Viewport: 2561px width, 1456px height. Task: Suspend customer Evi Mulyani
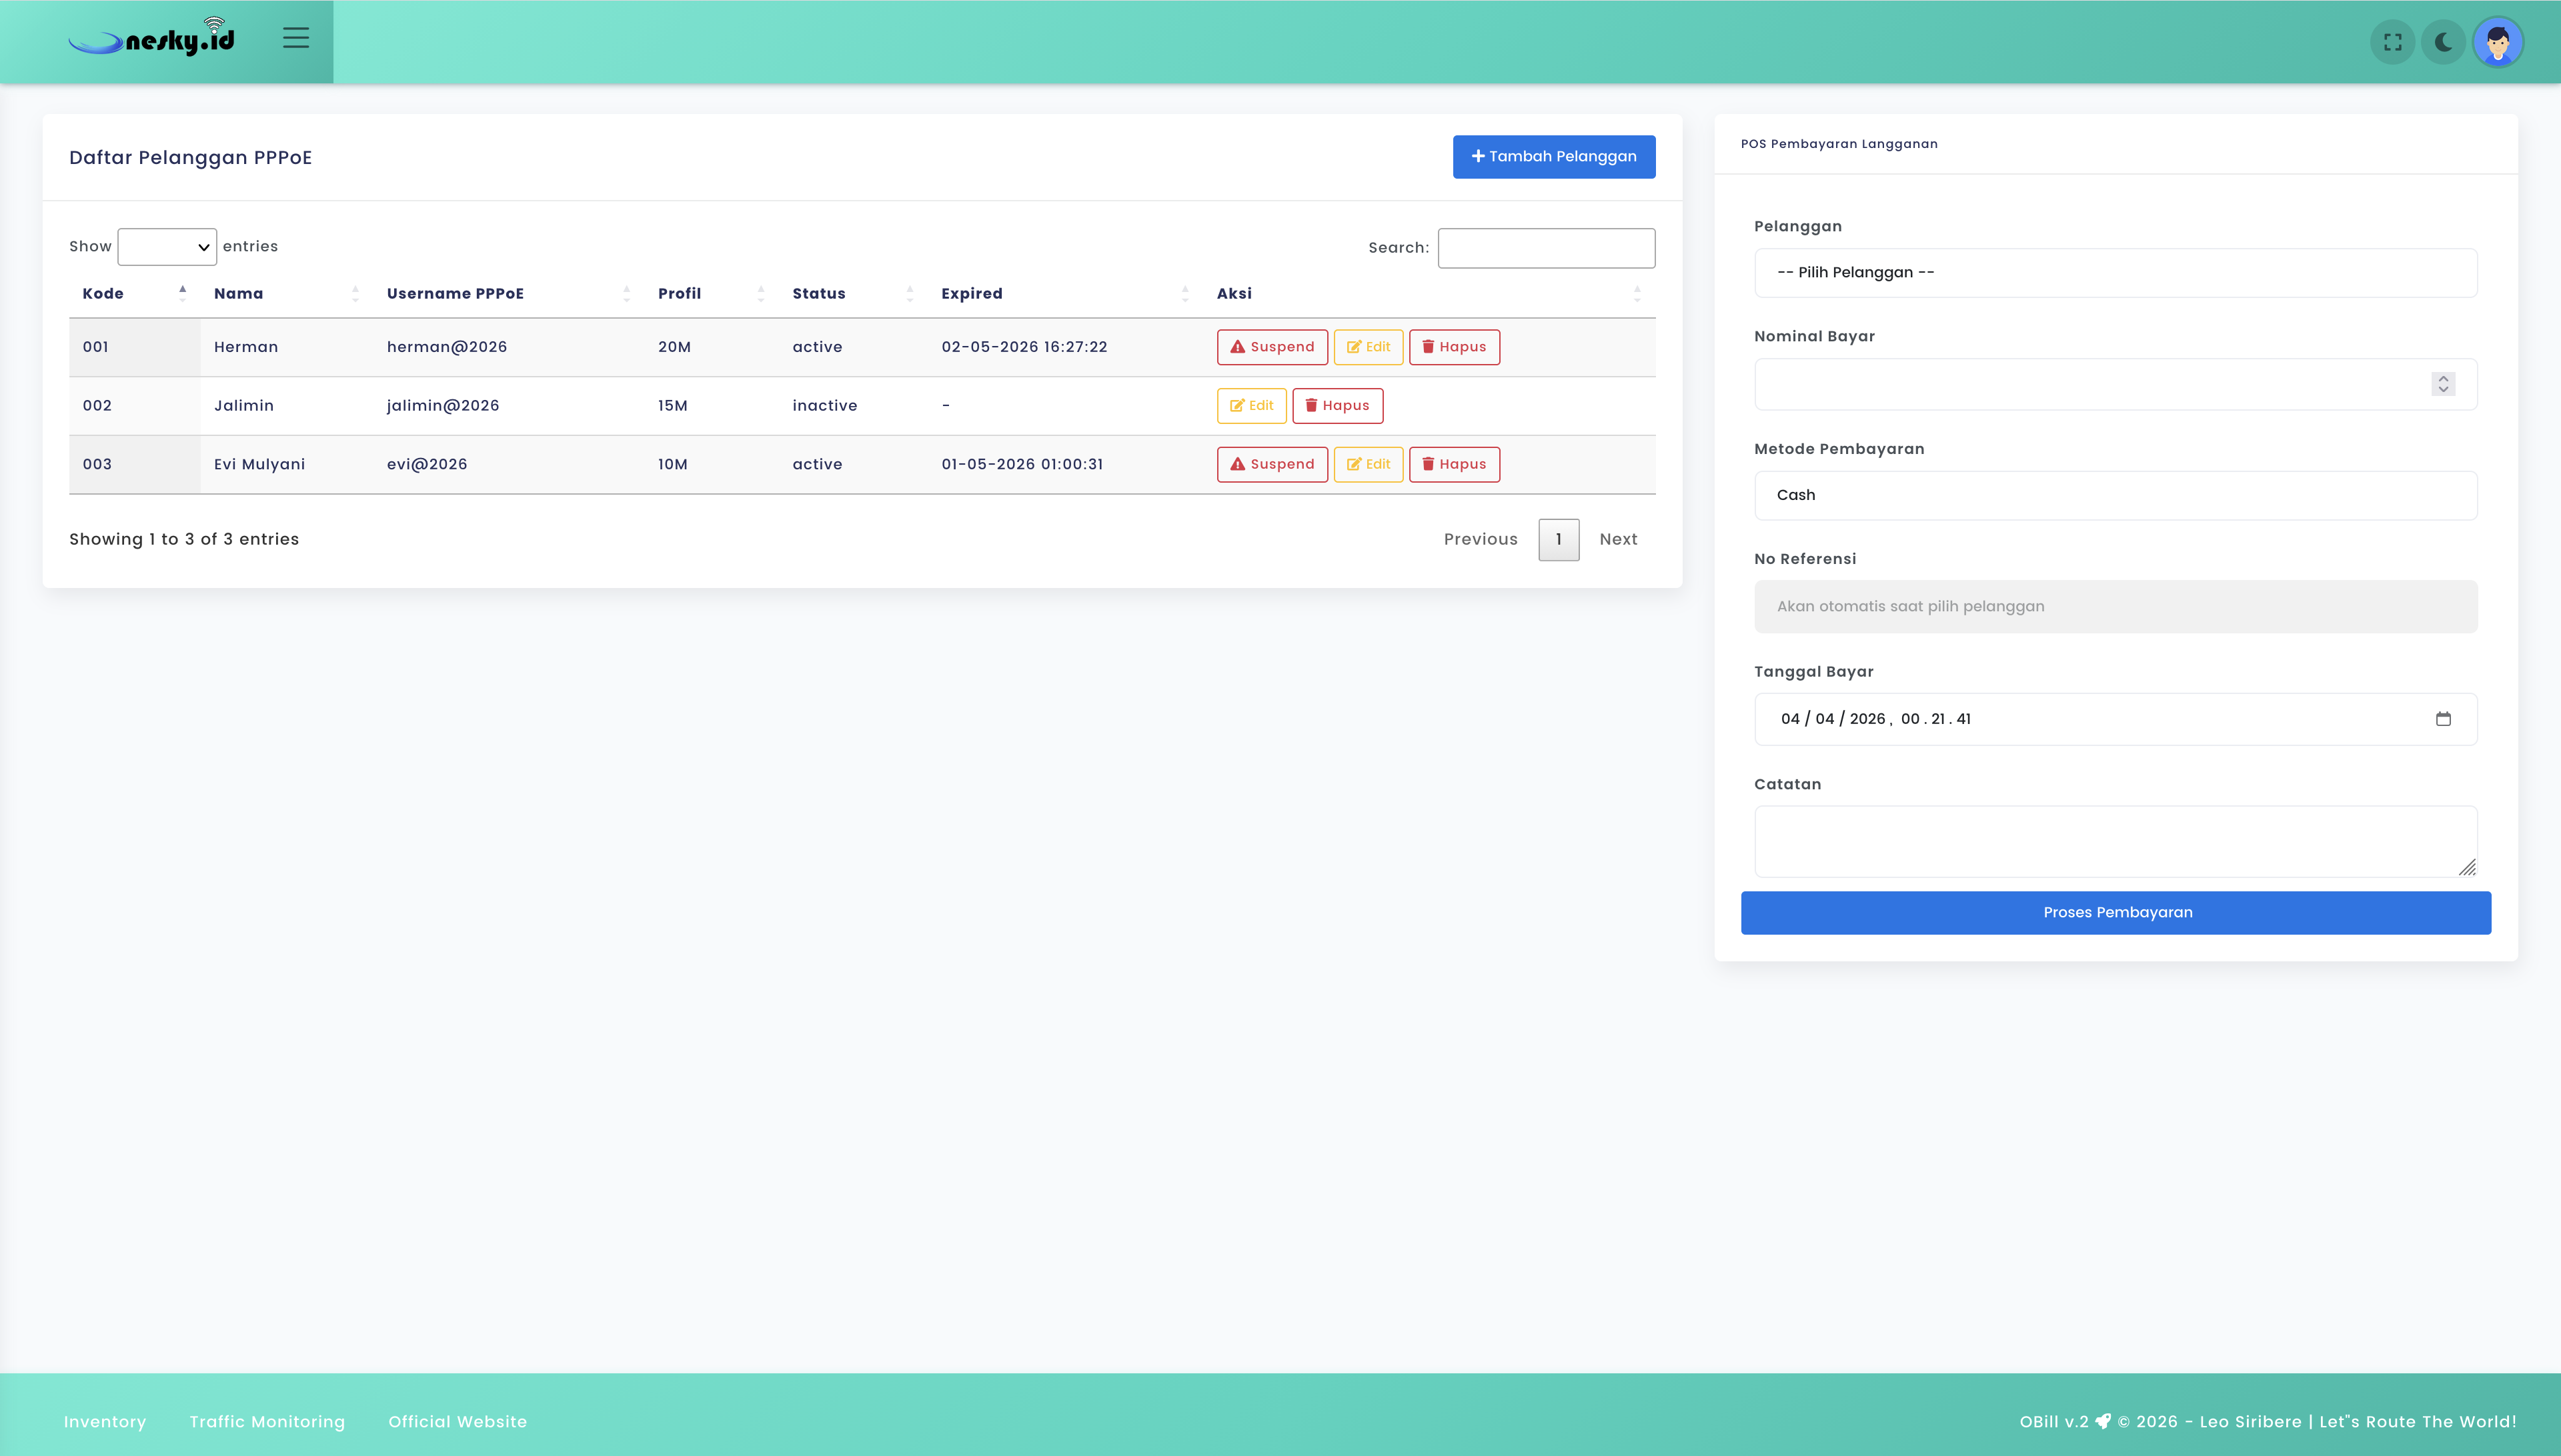(x=1271, y=464)
